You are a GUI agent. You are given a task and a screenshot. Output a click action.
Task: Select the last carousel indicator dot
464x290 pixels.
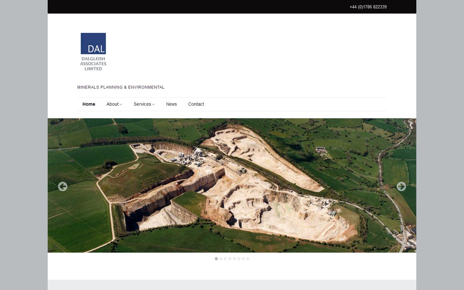248,259
